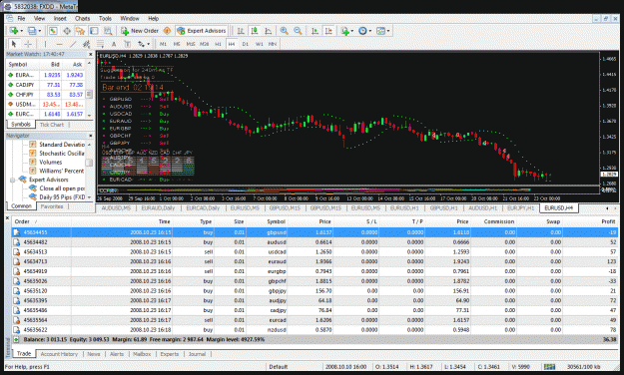Open the File menu
Image resolution: width=624 pixels, height=375 pixels.
[21, 18]
